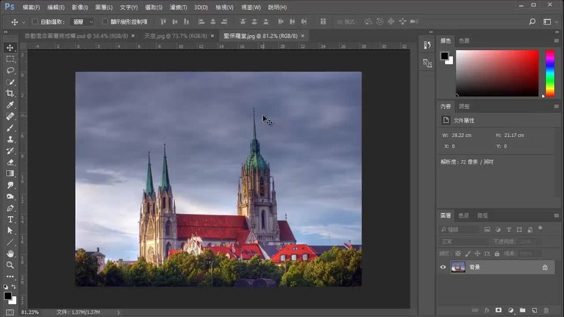Open the layers panel options menu
564x317 pixels.
pyautogui.click(x=556, y=215)
